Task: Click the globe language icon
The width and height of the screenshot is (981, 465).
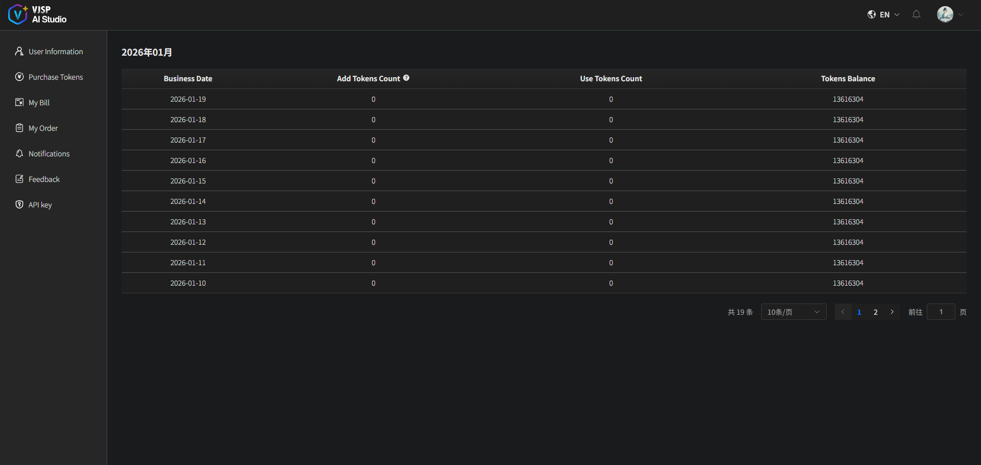Action: point(872,14)
